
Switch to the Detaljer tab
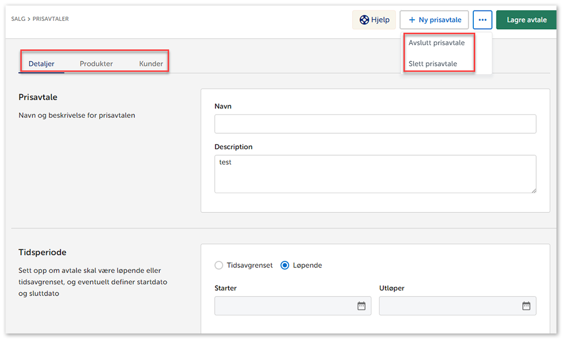tap(41, 64)
